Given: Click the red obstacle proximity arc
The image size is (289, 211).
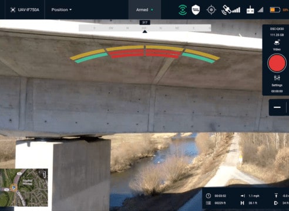Looking at the screenshot, I should click(145, 54).
